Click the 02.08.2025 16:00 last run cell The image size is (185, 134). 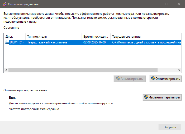point(94,42)
